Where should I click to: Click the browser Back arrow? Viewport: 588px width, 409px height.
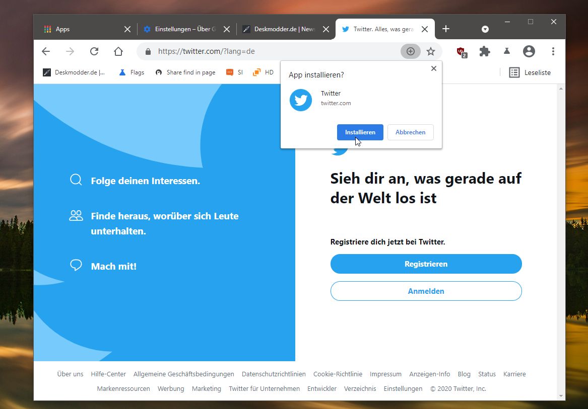46,51
